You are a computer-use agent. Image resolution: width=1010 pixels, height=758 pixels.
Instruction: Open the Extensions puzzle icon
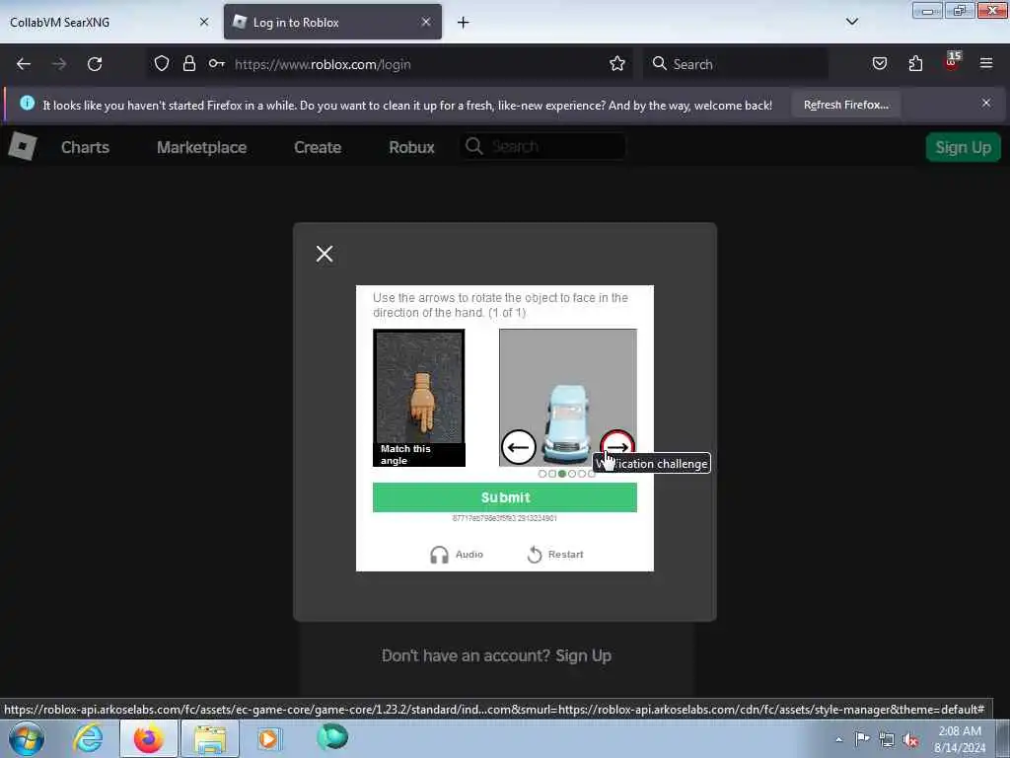click(x=915, y=64)
